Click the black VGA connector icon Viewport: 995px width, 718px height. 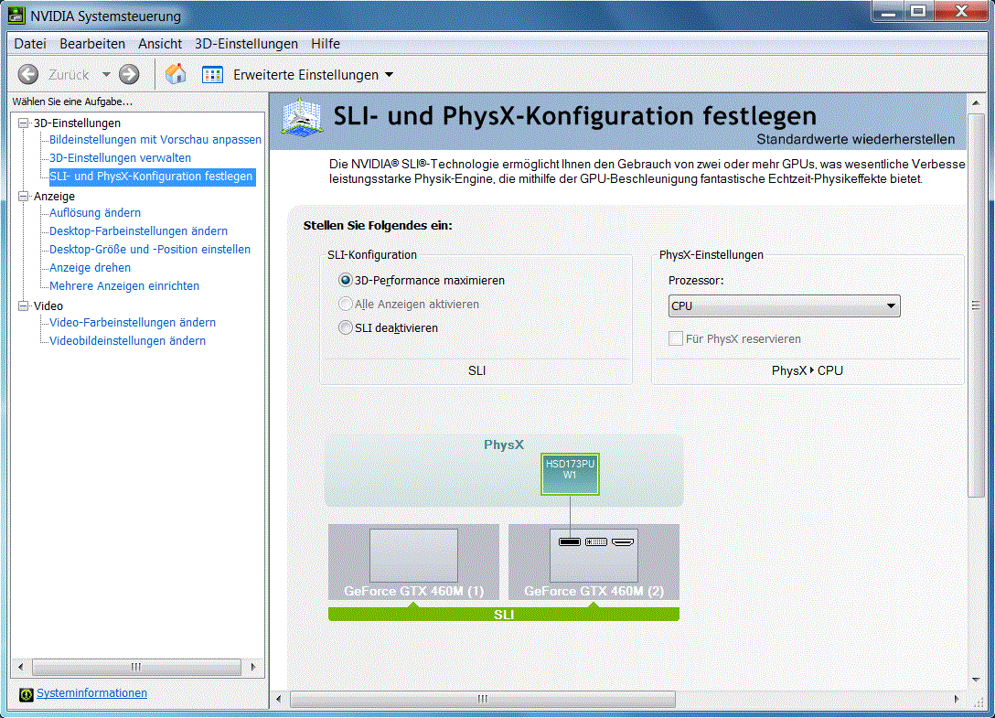[570, 542]
